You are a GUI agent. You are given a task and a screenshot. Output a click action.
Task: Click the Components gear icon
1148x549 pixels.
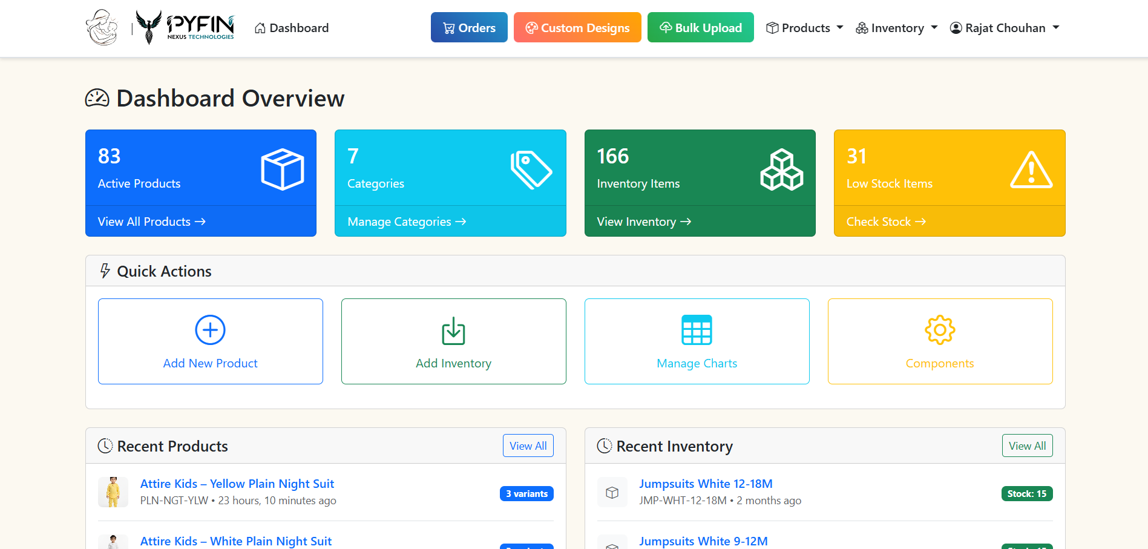tap(939, 330)
